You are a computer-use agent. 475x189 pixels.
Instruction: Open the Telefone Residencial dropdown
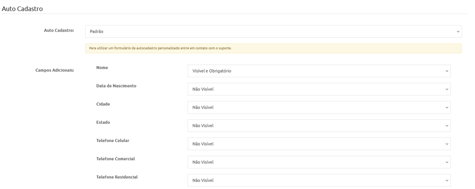tap(319, 180)
